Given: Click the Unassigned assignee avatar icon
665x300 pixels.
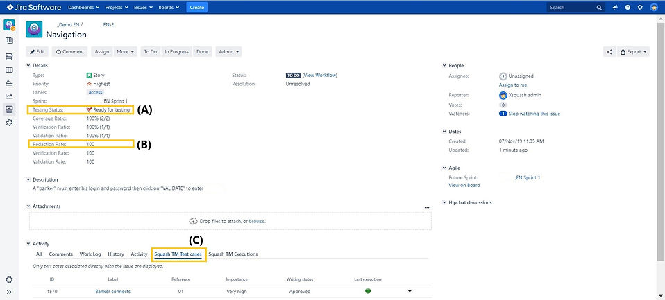Looking at the screenshot, I should pyautogui.click(x=503, y=76).
